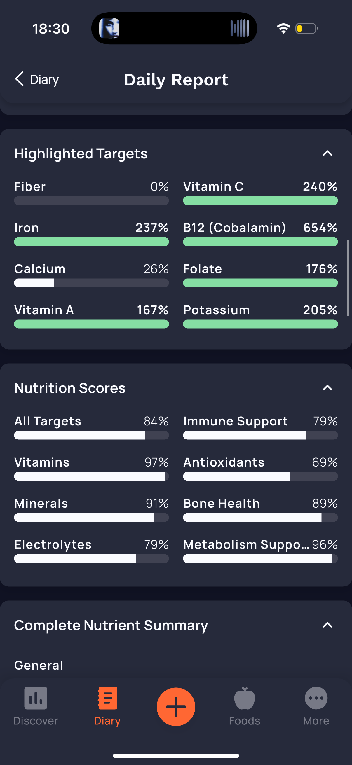The image size is (352, 765).
Task: Collapse the Complete Nutrient Summary section
Action: 327,625
